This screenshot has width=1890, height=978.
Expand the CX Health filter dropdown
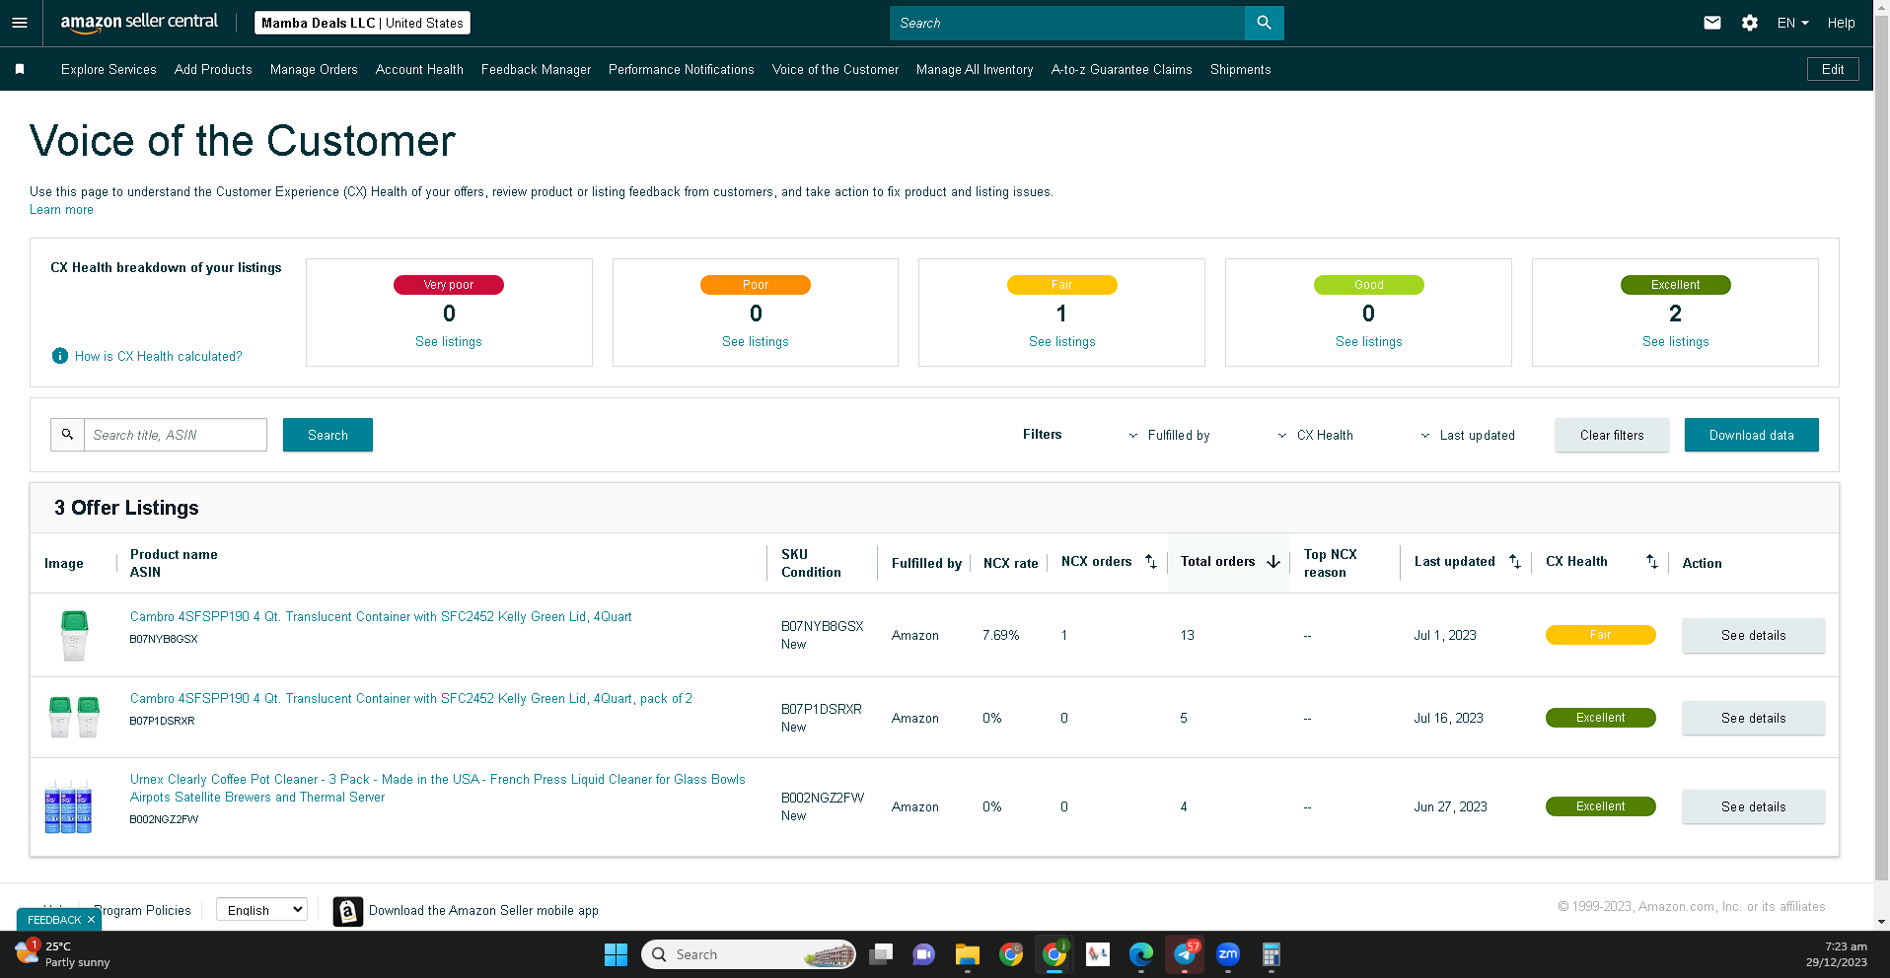[1315, 435]
